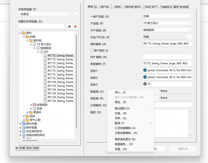The image size is (208, 163).
Task: Open the 附件 tab
Action: 137,7
